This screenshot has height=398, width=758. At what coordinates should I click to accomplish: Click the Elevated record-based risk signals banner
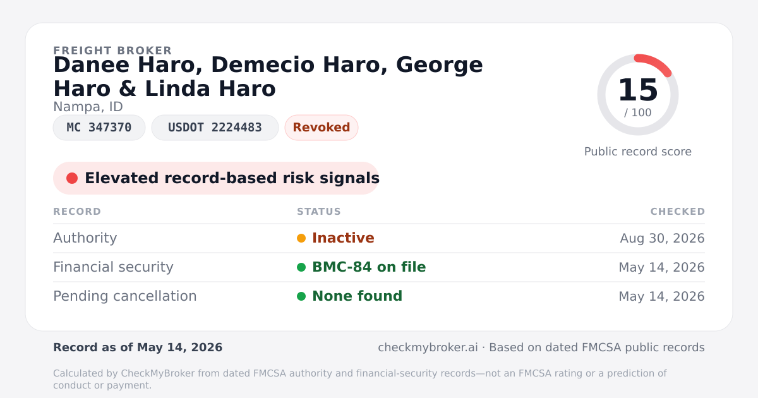216,178
